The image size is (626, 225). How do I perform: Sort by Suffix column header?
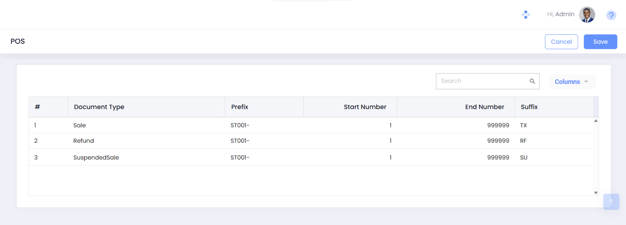tap(529, 107)
